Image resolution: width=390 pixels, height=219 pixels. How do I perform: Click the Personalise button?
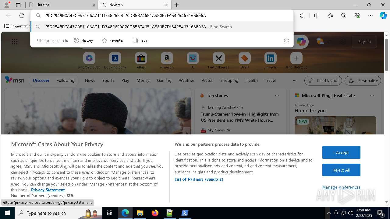pos(363,81)
